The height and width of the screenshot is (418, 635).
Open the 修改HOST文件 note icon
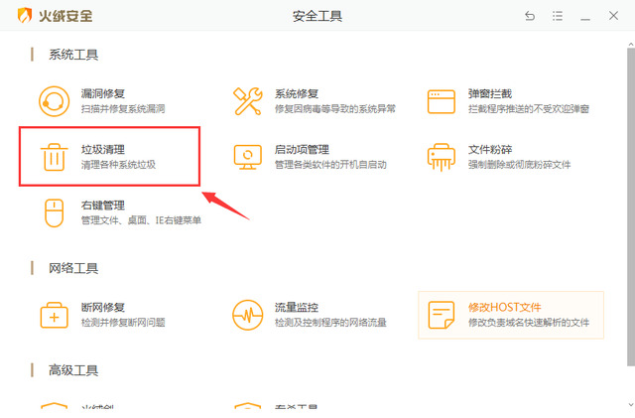click(441, 315)
